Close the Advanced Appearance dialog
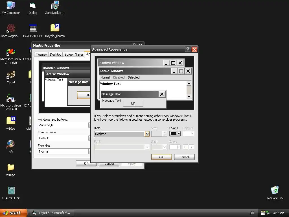 click(194, 49)
